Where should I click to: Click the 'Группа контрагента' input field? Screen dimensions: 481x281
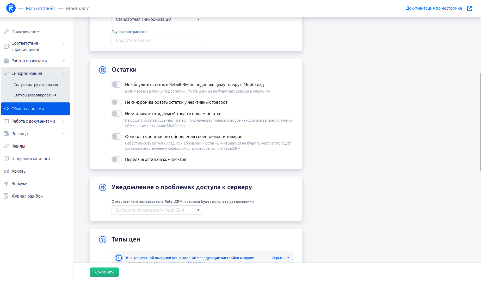(157, 41)
